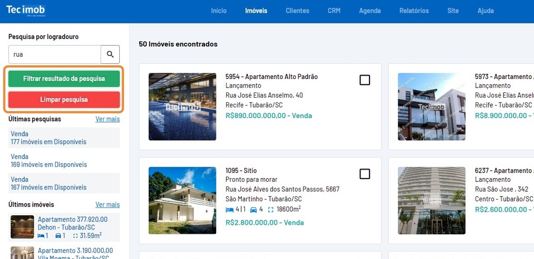Tick checkbox for Apartamento Alto Padrão 5954

365,80
